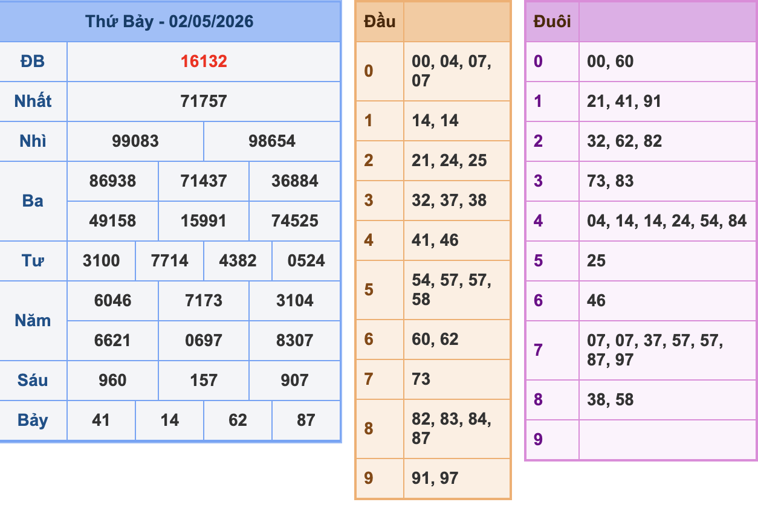The height and width of the screenshot is (505, 758).
Task: Click sixth prize number 907
Action: coord(295,381)
